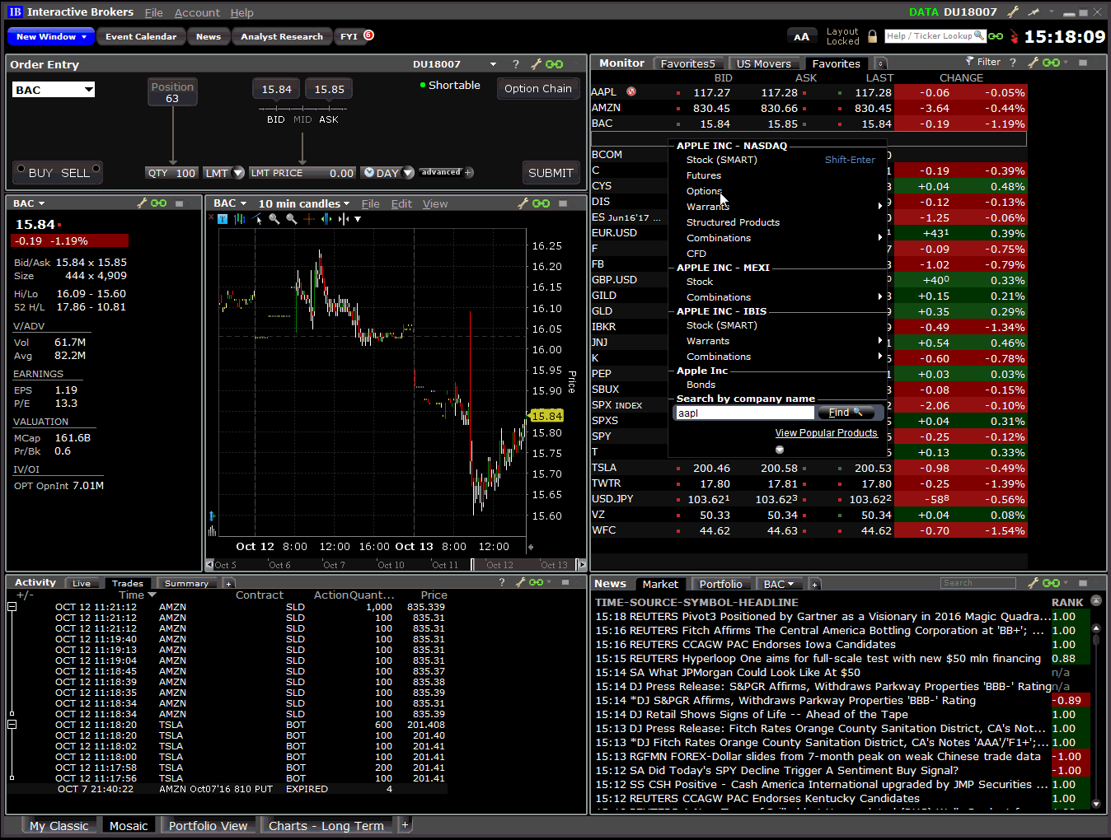Enable the Filter toggle on the Monitor panel
The width and height of the screenshot is (1111, 840).
click(986, 61)
